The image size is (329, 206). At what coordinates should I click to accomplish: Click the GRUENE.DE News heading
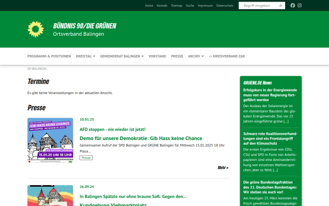258,83
